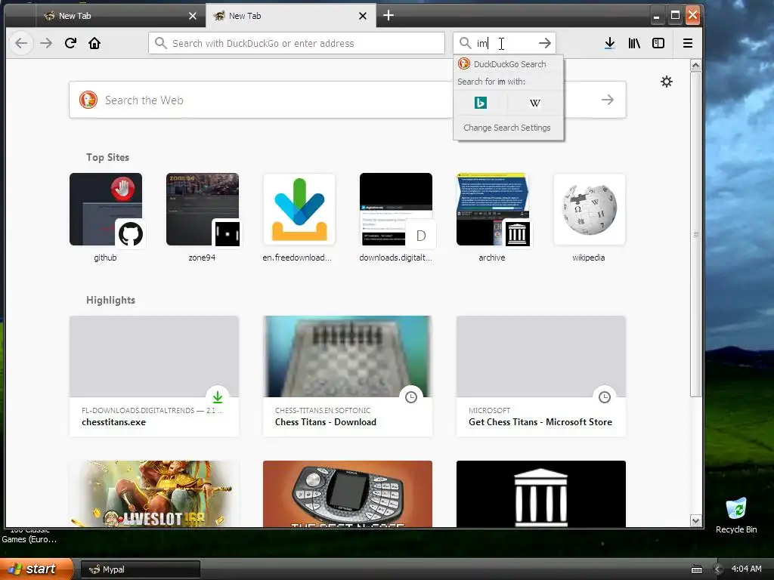Image resolution: width=774 pixels, height=580 pixels.
Task: Click the history clock on Microsoft card
Action: 604,397
